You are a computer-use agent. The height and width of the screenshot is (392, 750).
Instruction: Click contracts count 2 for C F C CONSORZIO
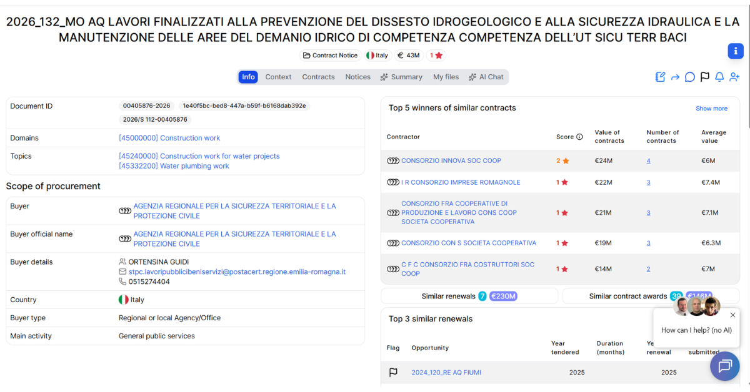point(648,269)
